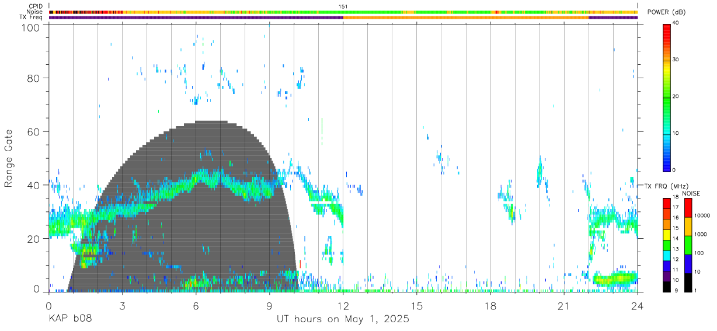This screenshot has height=331, width=717.
Task: Click the red 18 MHz swatch in TX FRQ legend
Action: click(x=667, y=203)
